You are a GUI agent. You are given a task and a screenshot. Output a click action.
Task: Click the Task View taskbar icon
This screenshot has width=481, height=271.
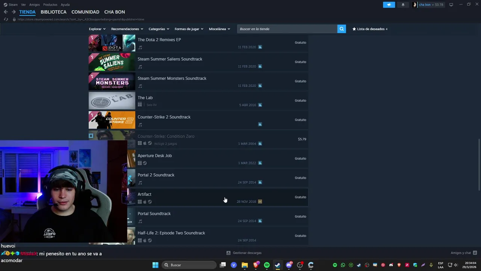pyautogui.click(x=223, y=265)
